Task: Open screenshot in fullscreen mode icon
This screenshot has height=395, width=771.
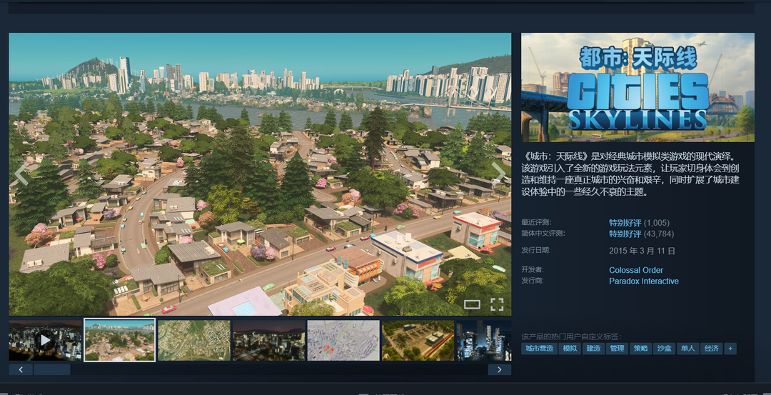Action: (497, 304)
